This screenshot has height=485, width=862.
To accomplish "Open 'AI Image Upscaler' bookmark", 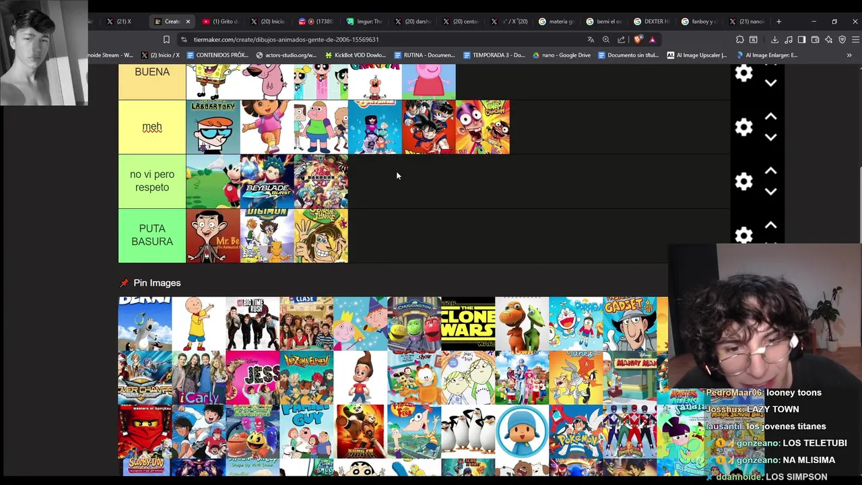I will pyautogui.click(x=696, y=55).
